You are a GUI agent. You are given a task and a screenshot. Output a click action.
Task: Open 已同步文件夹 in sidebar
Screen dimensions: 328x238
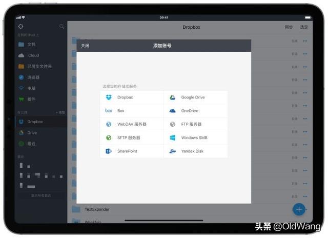coord(41,66)
